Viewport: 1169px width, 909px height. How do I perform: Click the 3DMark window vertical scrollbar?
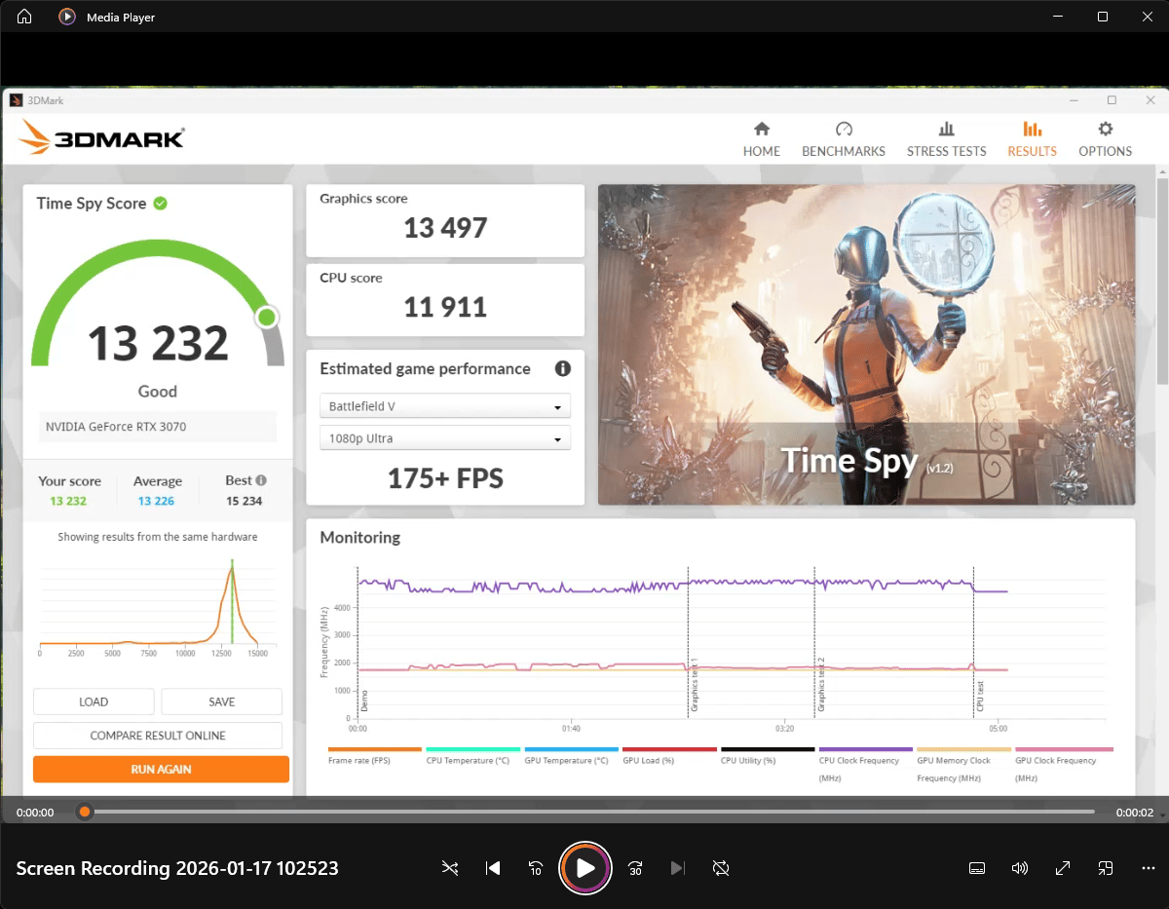pos(1161,283)
